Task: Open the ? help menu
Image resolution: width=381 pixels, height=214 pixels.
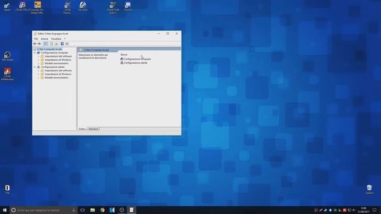Action: tap(65, 39)
